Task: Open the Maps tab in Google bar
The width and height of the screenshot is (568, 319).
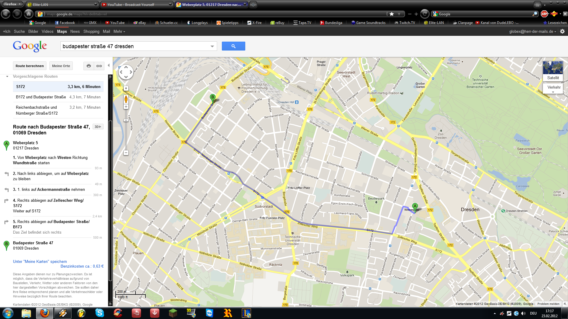Action: click(x=62, y=31)
